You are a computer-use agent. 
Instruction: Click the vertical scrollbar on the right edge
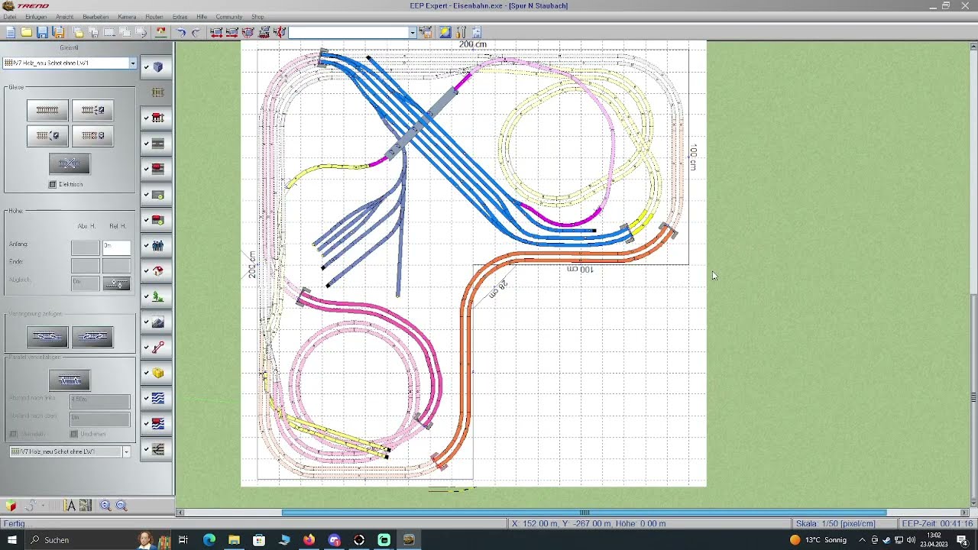tap(973, 396)
